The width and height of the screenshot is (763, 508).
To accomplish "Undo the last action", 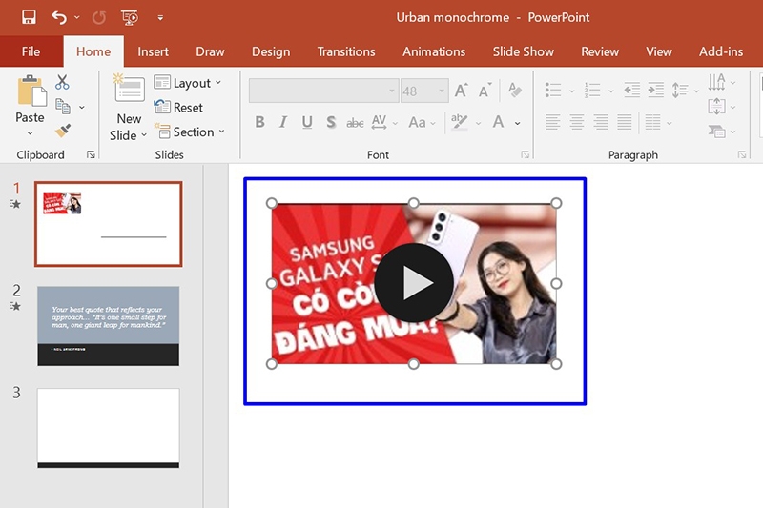I will [59, 17].
